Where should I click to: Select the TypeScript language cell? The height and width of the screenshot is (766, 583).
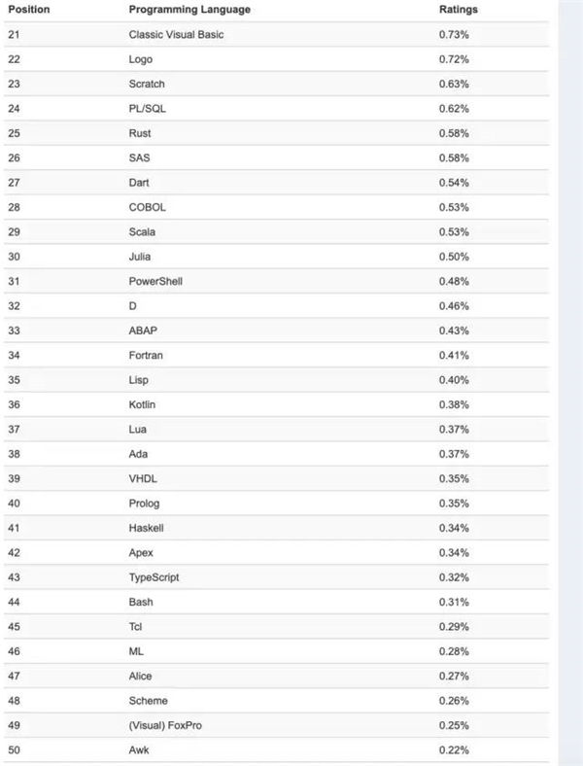pos(154,577)
